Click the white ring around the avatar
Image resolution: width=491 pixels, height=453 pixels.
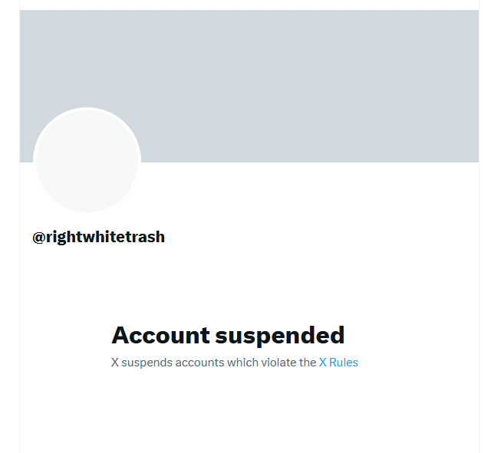point(87,109)
